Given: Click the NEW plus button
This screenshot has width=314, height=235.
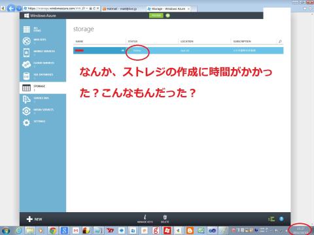Looking at the screenshot, I should click(x=34, y=219).
